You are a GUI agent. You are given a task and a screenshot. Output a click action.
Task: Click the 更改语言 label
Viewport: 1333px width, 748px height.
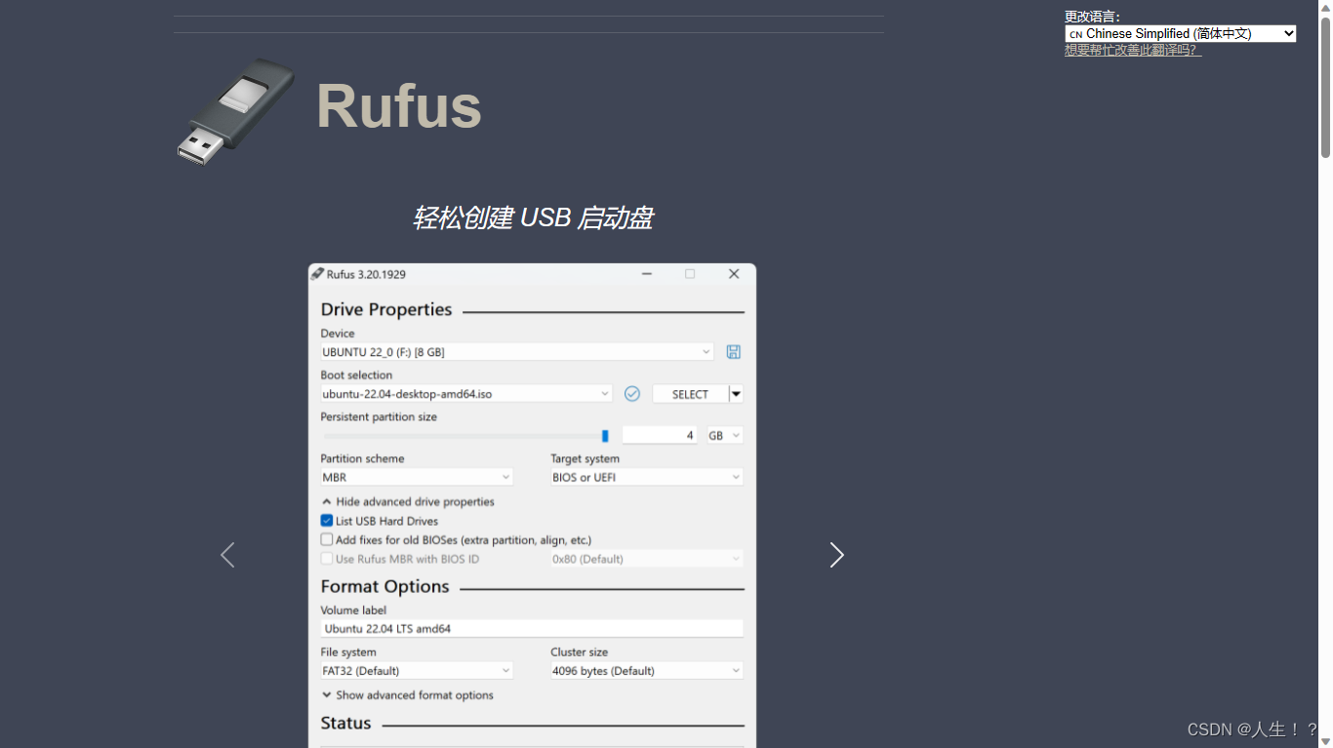[x=1093, y=17]
